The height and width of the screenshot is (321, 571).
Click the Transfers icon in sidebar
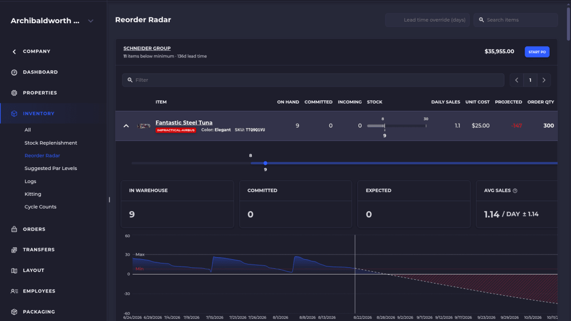tap(14, 250)
